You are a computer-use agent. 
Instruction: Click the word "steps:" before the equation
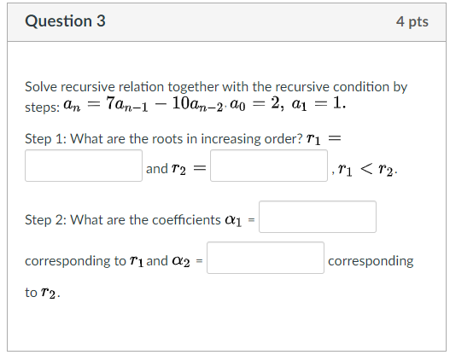point(42,108)
